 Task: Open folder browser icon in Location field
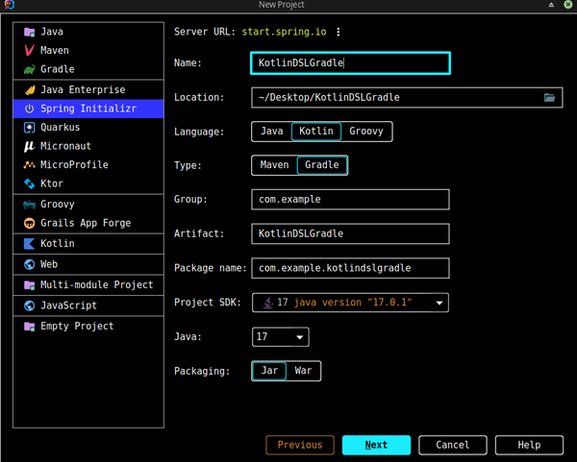tap(549, 97)
